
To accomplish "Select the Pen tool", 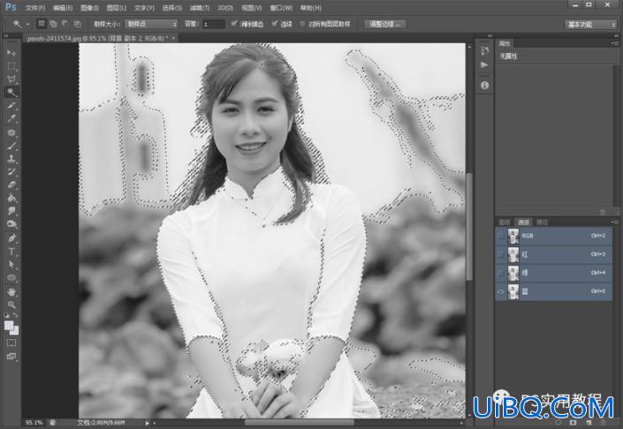I will point(11,238).
